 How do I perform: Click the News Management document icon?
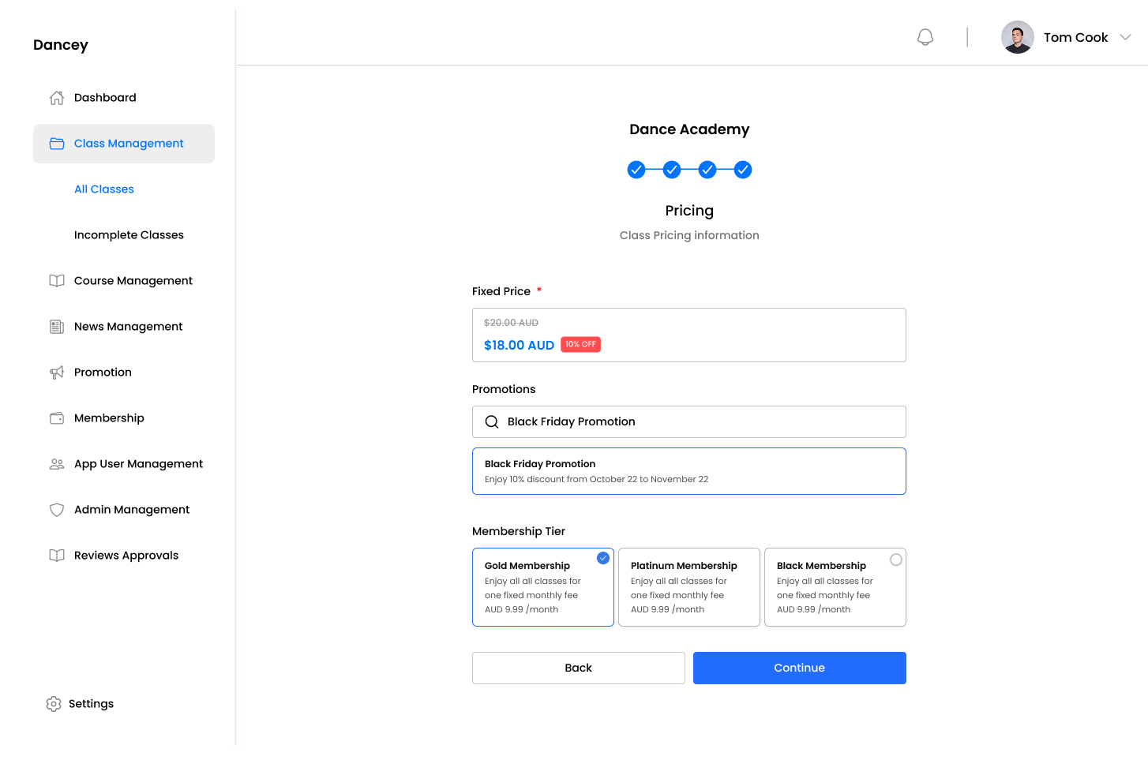56,326
